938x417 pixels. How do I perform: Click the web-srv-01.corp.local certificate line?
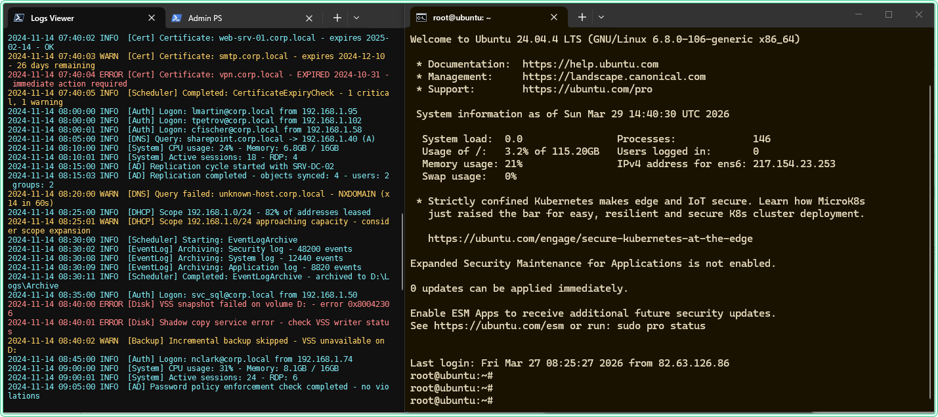pyautogui.click(x=198, y=43)
